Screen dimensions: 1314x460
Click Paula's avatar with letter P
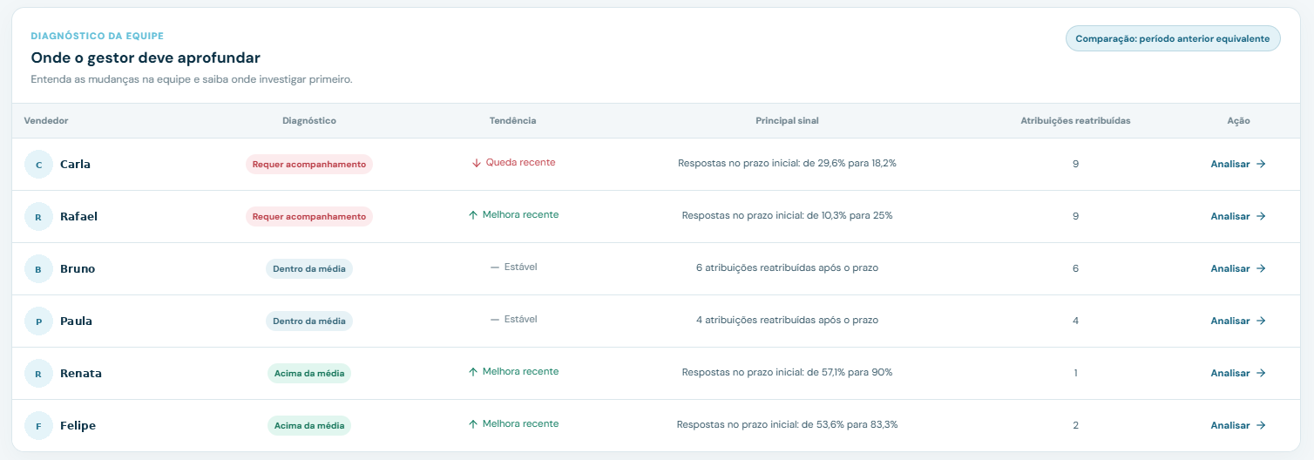(38, 321)
